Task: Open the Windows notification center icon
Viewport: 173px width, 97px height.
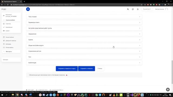Action: [x=170, y=95]
